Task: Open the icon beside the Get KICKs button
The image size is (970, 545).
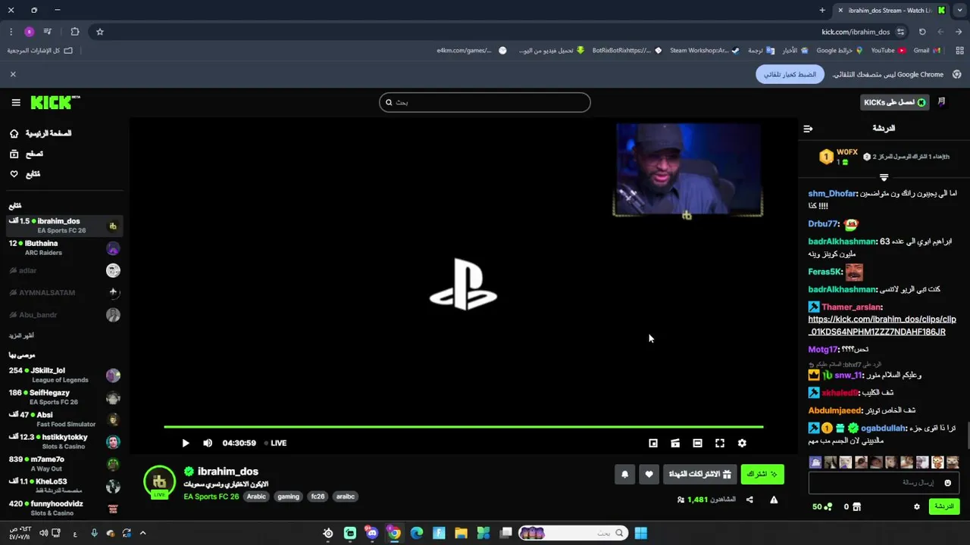Action: pyautogui.click(x=942, y=102)
